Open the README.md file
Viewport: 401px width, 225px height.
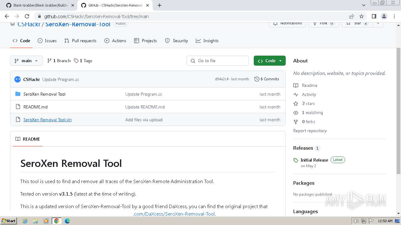[x=35, y=107]
